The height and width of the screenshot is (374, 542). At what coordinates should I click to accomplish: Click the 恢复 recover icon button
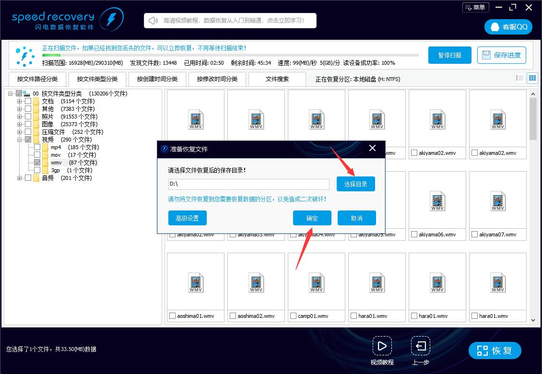pos(495,351)
